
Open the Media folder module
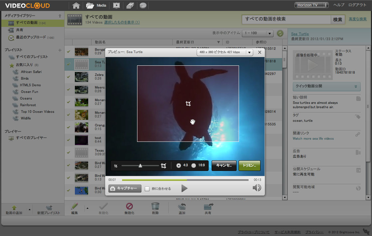click(x=96, y=5)
